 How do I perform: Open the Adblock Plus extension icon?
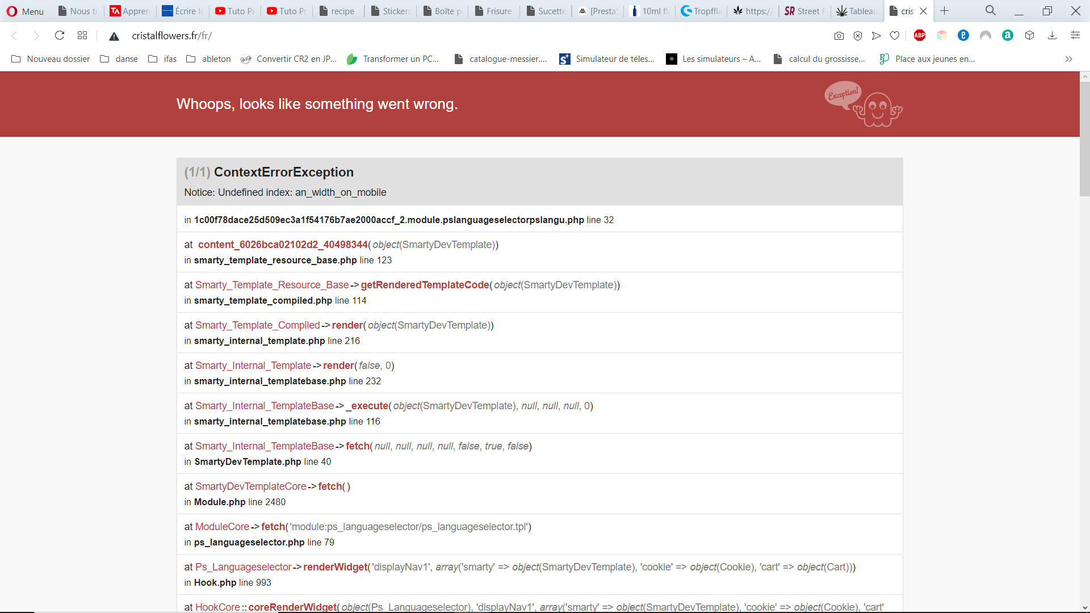pos(920,36)
